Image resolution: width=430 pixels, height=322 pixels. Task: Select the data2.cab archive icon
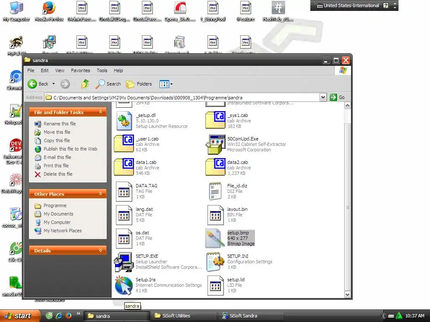[x=215, y=167]
